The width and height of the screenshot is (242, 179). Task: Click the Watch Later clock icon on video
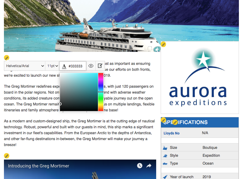coord(140,165)
